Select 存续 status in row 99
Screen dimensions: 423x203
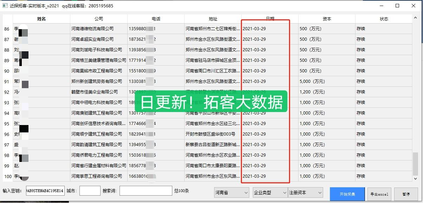384,166
